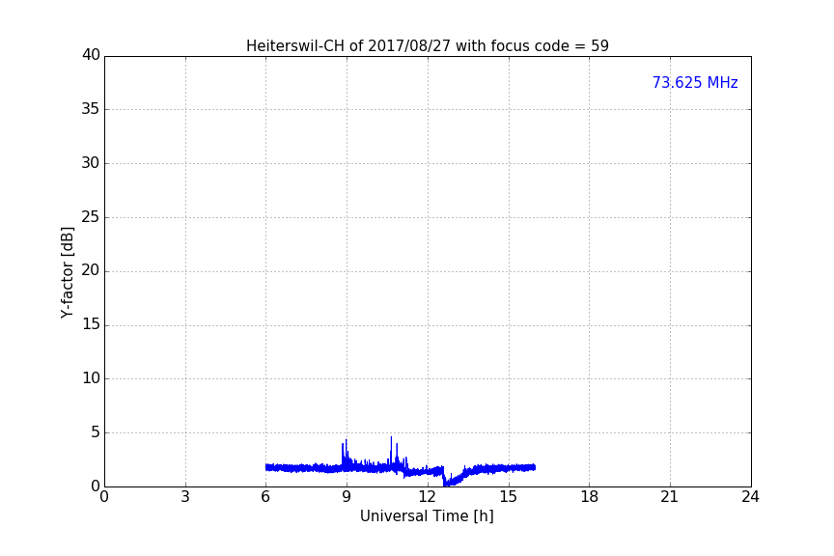Click x-axis tick label 3

pyautogui.click(x=185, y=497)
